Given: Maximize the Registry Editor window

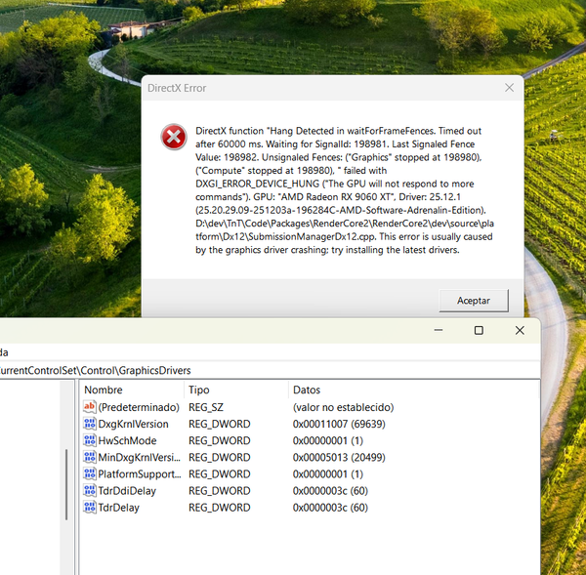Looking at the screenshot, I should (479, 331).
